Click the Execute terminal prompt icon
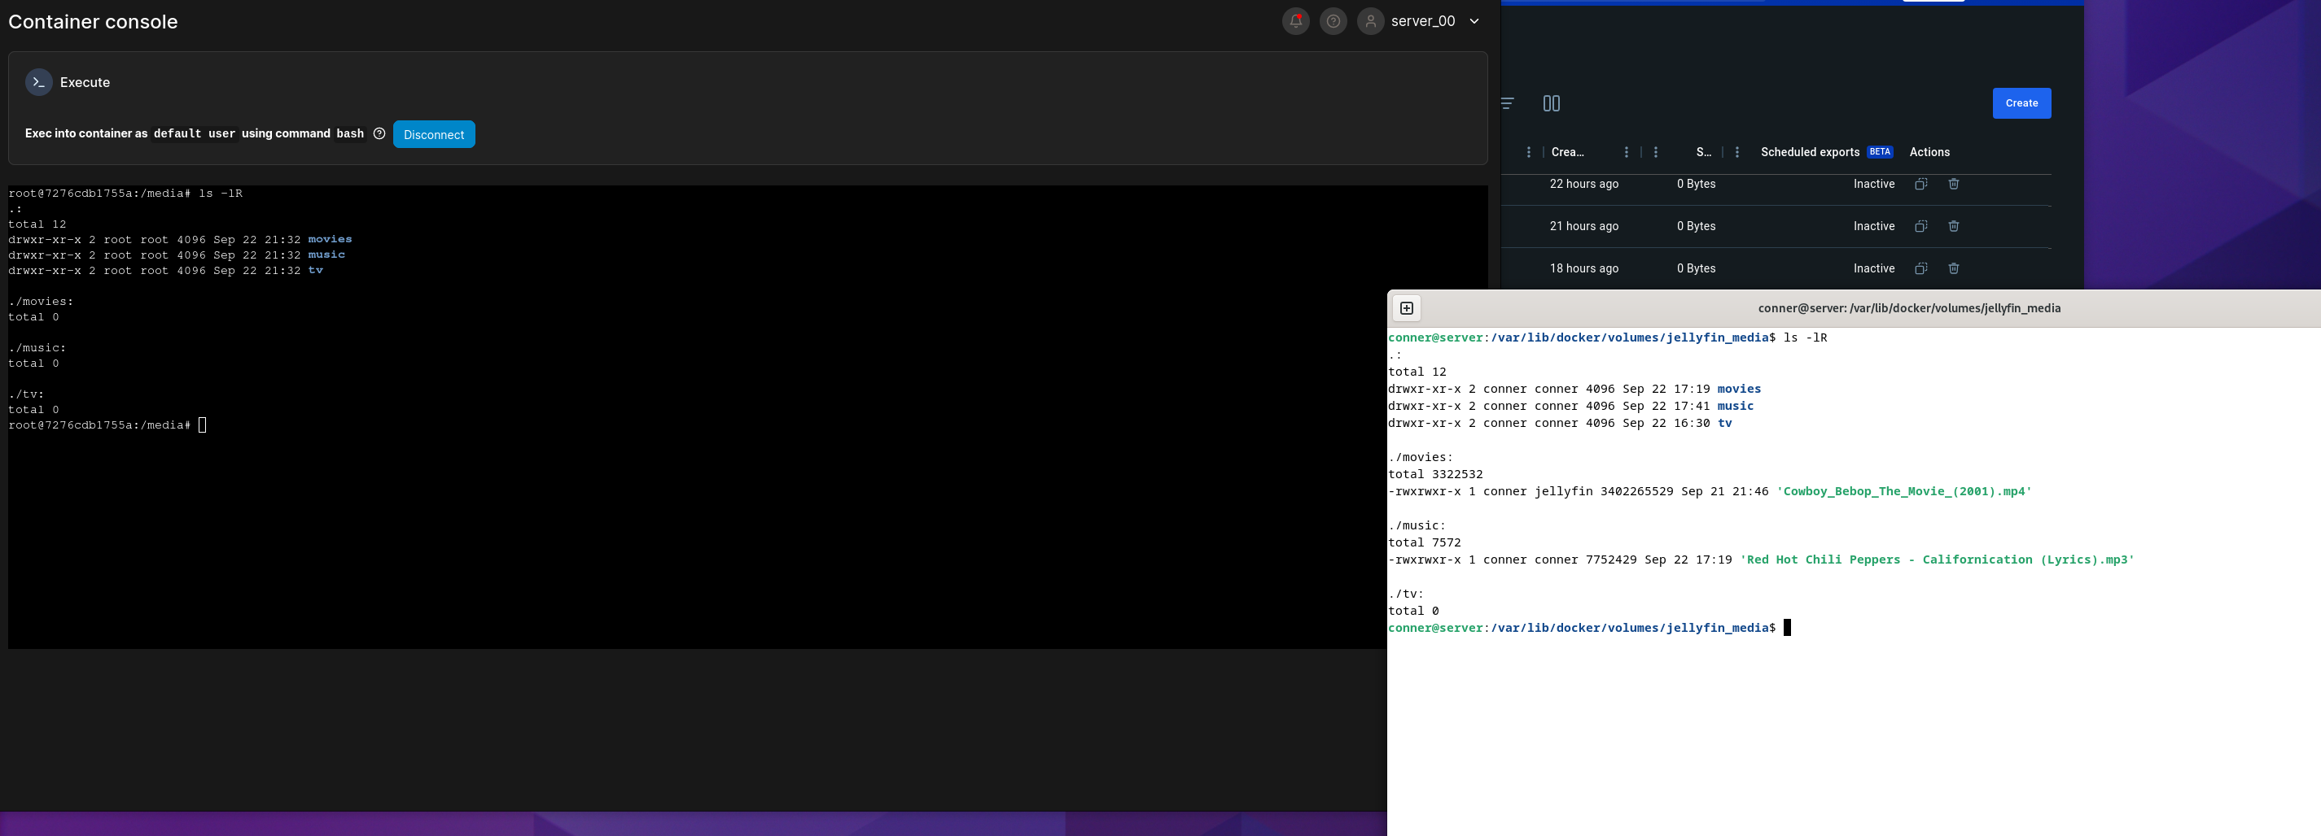Screen dimensions: 2321x836 tap(39, 82)
